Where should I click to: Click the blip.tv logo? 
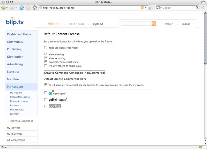[x=15, y=21]
